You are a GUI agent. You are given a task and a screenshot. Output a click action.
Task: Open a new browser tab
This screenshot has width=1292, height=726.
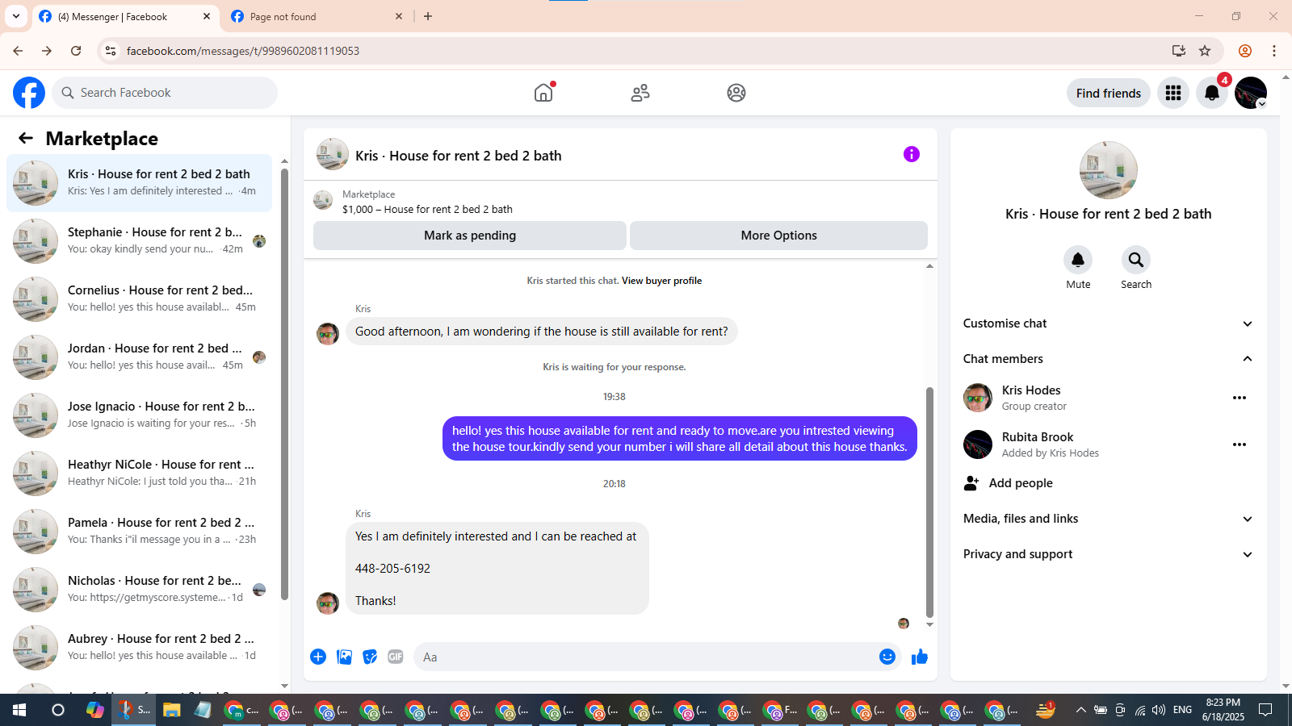pos(428,16)
